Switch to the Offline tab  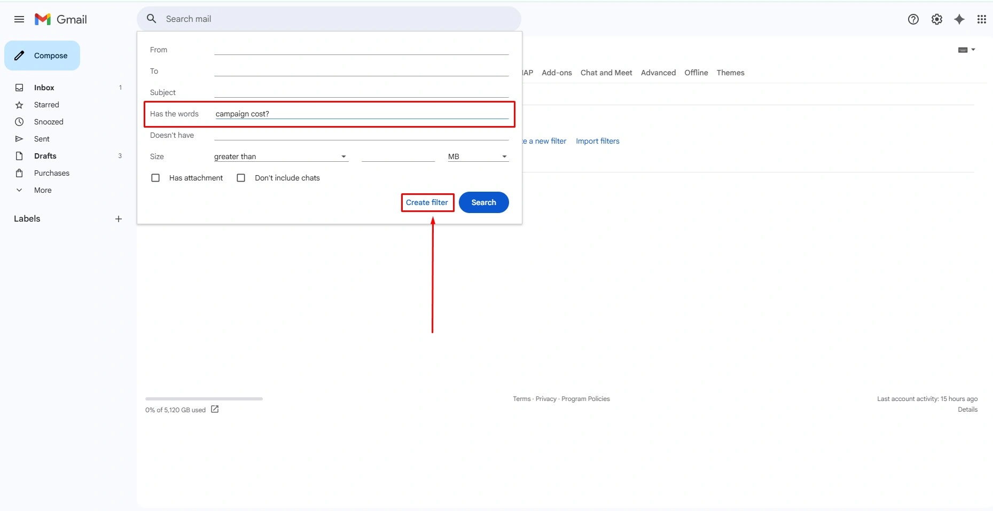(x=696, y=73)
